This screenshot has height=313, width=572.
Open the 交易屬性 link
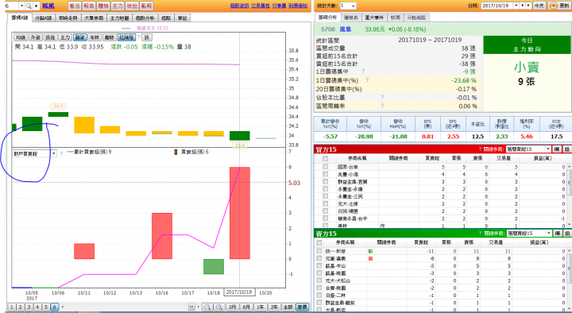(261, 6)
